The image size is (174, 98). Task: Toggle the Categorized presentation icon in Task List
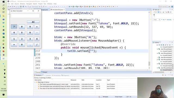(159, 12)
